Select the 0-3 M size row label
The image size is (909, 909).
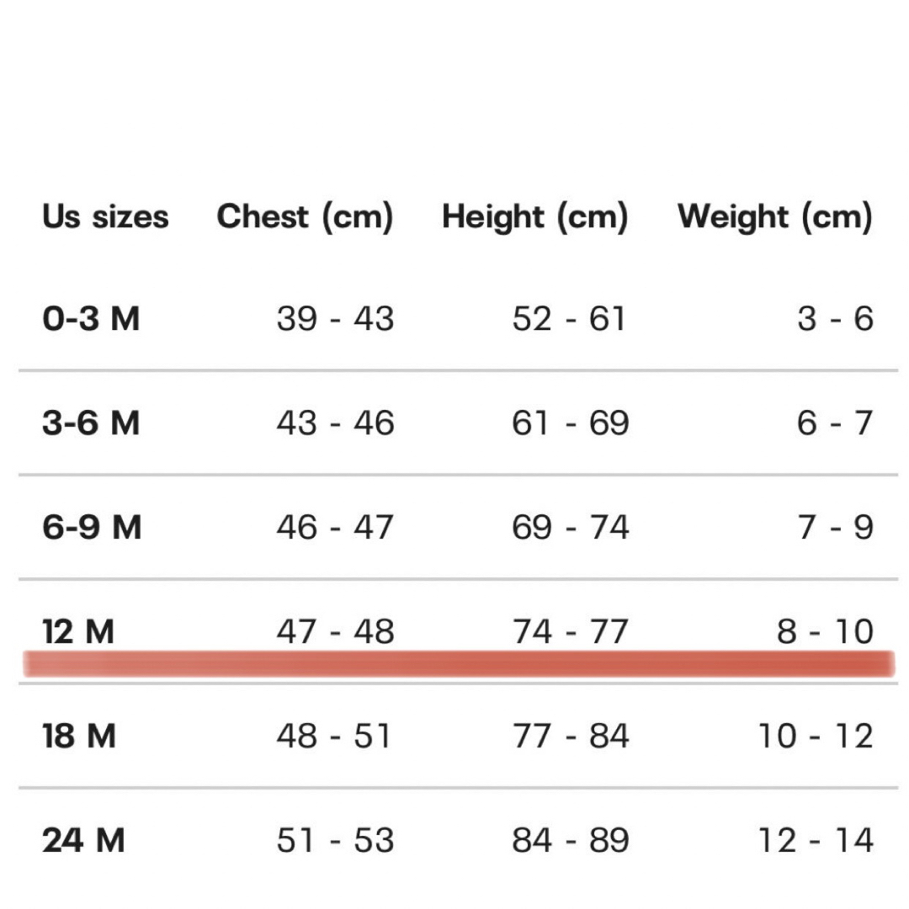[91, 319]
